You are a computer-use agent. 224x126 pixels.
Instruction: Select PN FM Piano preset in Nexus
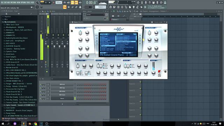121,50
